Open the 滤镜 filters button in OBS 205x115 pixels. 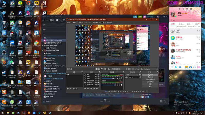(x=104, y=69)
